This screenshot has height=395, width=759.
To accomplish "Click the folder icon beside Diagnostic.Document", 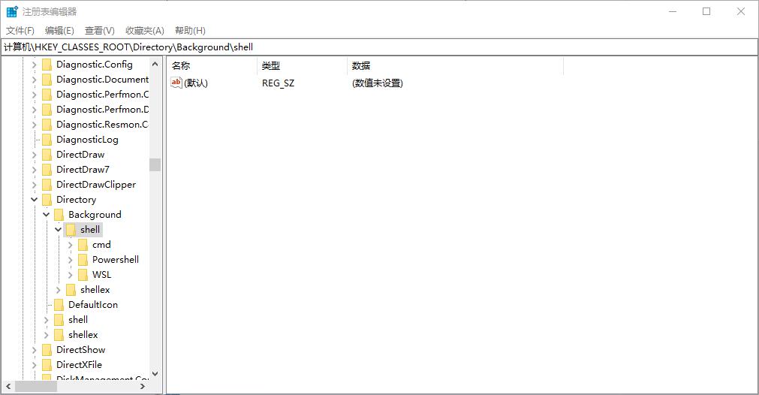I will coord(47,80).
